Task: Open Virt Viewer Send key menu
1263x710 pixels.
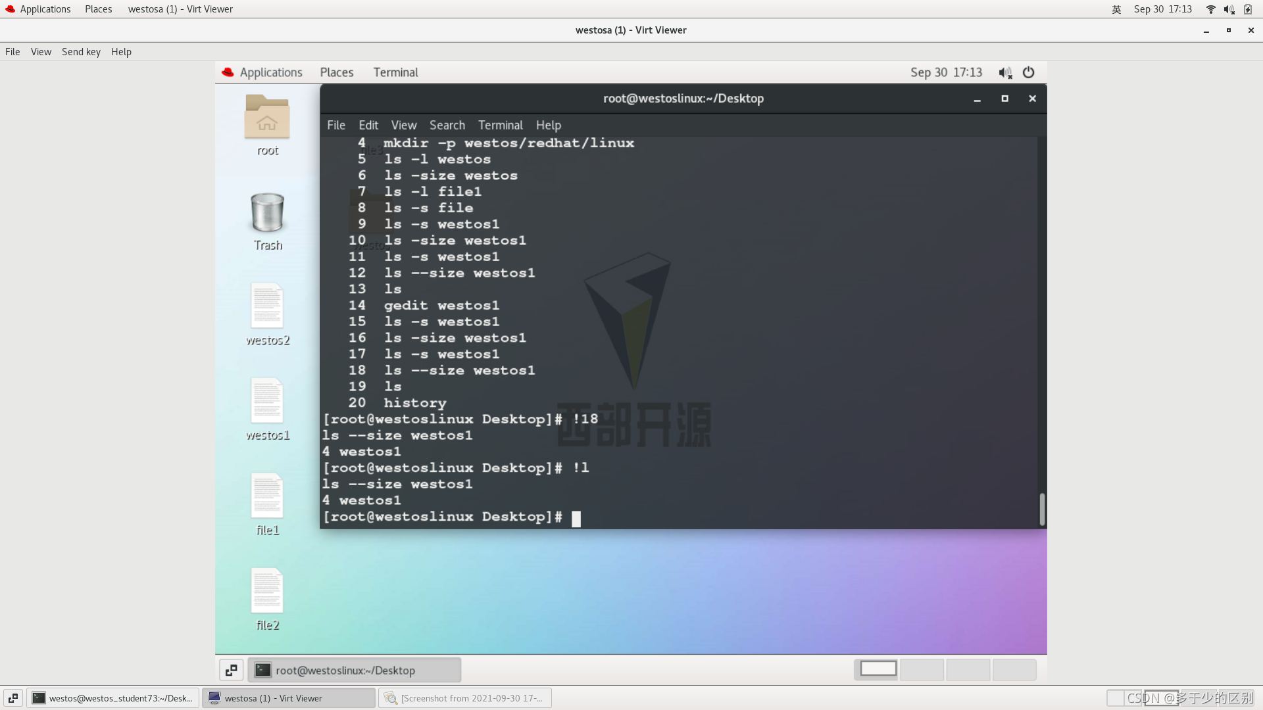Action: coord(81,52)
